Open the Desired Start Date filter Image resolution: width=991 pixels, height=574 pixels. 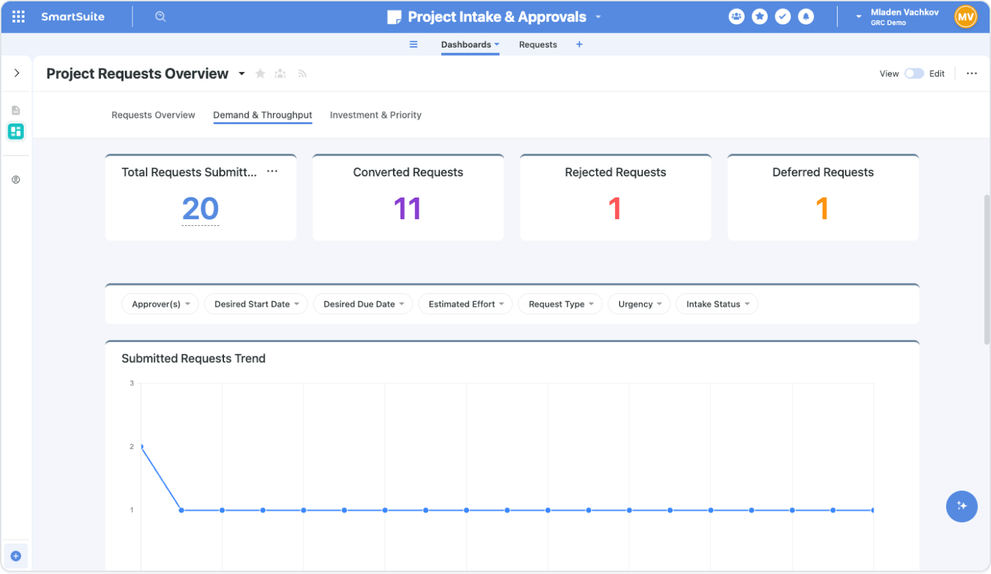(x=256, y=304)
